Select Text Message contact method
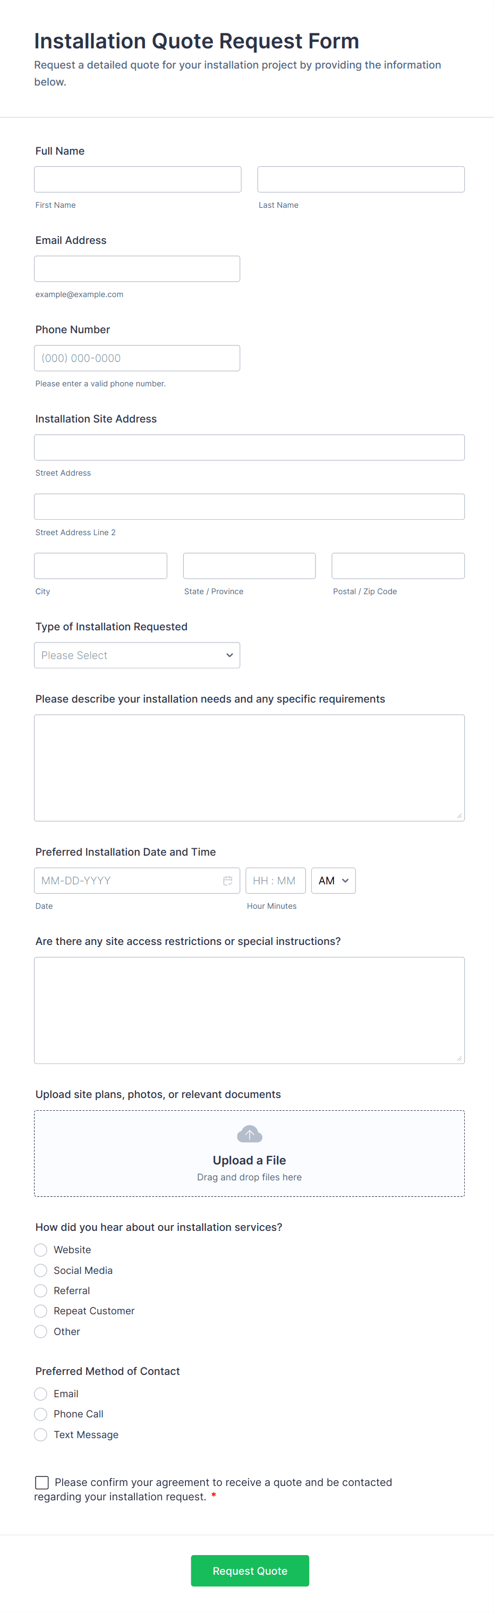The width and height of the screenshot is (494, 1613). tap(41, 1434)
